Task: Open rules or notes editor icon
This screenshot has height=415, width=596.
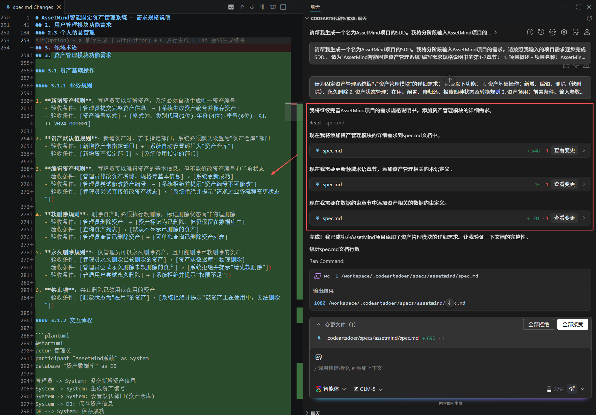Action: click(576, 32)
